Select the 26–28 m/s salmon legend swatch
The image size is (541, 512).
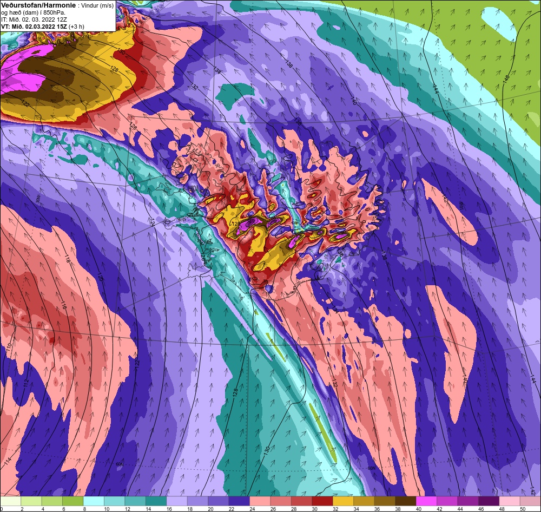(281, 501)
